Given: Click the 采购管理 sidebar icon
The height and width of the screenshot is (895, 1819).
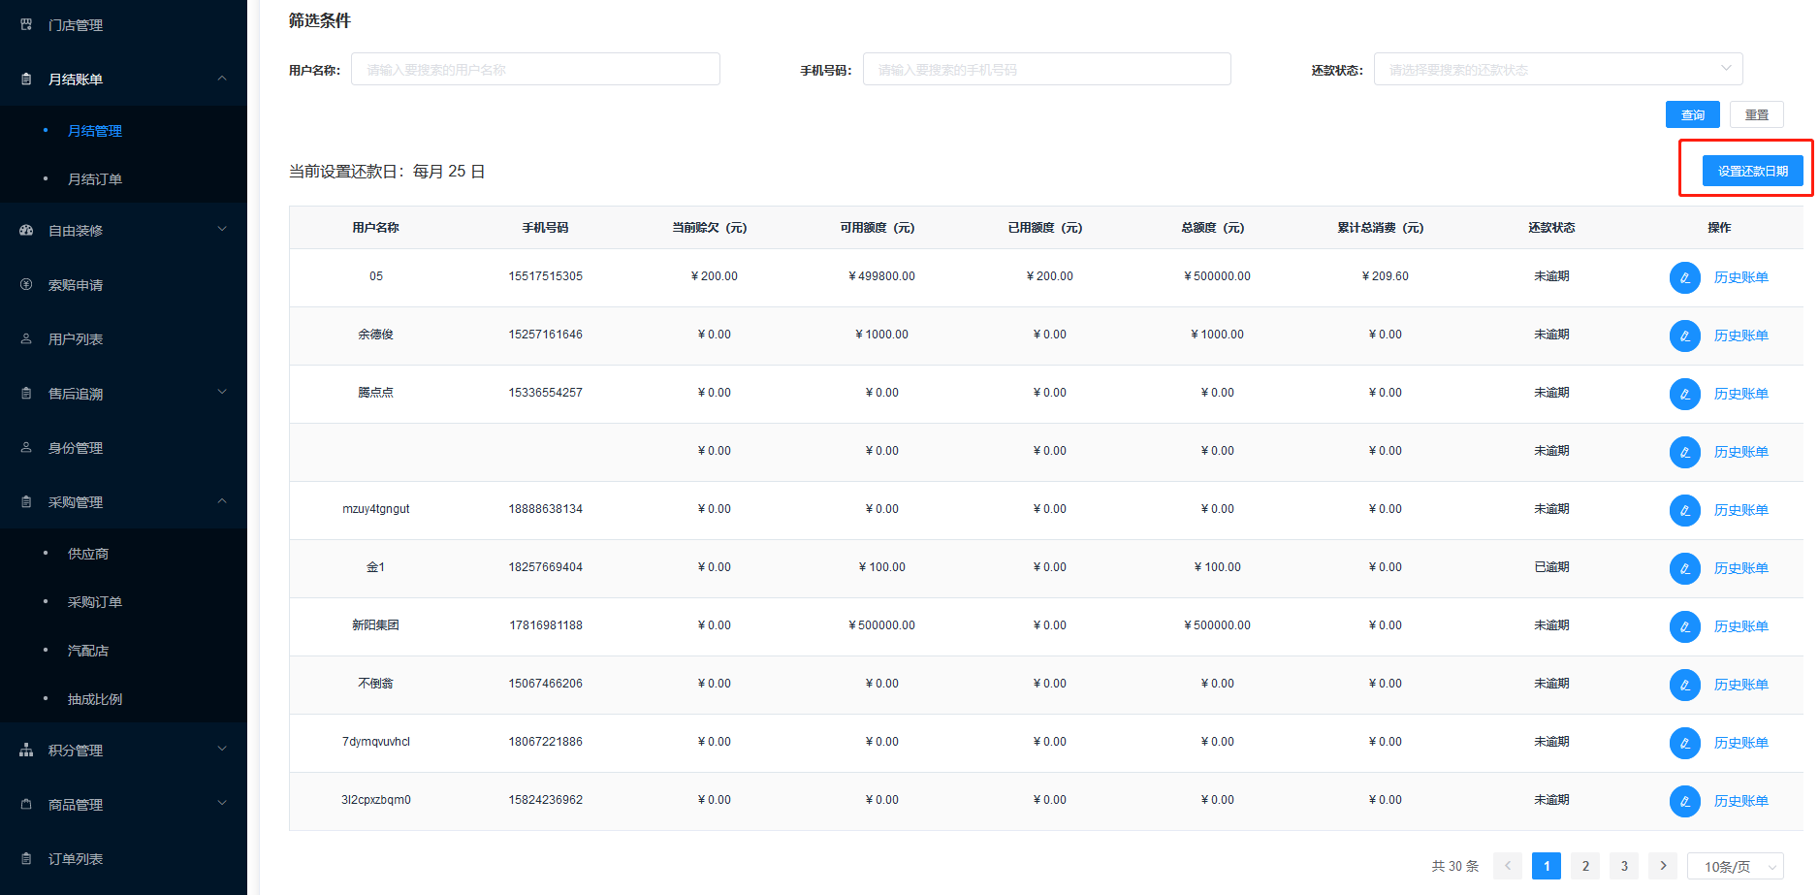Looking at the screenshot, I should pos(26,501).
